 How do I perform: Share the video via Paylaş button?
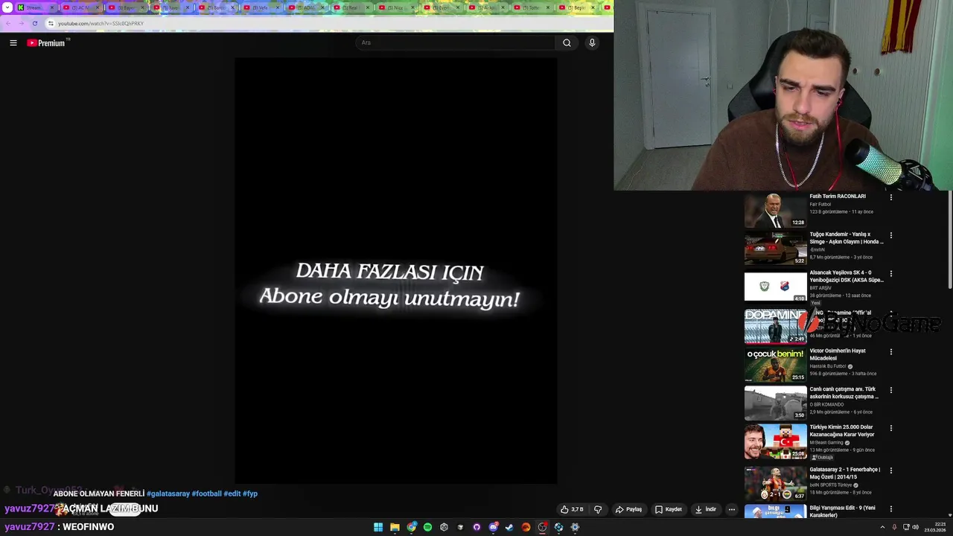629,509
